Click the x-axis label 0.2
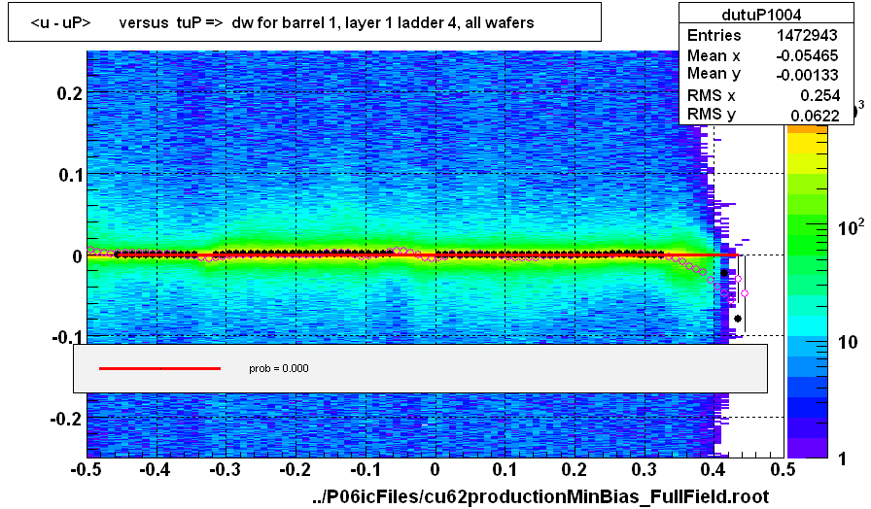Image resolution: width=871 pixels, height=509 pixels. coord(575,470)
